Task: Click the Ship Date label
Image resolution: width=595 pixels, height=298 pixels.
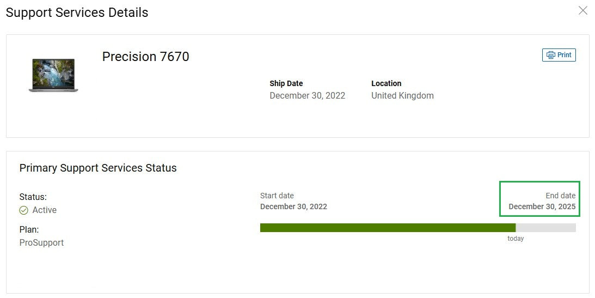Action: click(286, 83)
